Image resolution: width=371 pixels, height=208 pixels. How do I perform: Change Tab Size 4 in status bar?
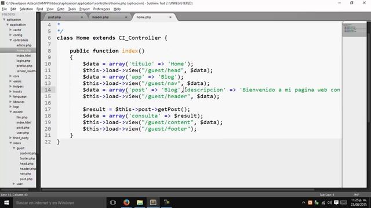click(x=326, y=195)
